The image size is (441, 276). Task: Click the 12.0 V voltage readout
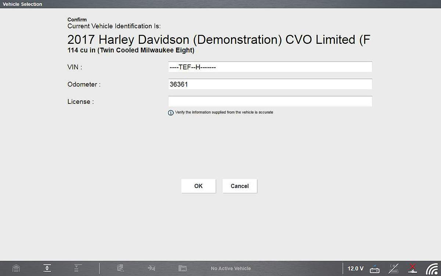coord(355,269)
